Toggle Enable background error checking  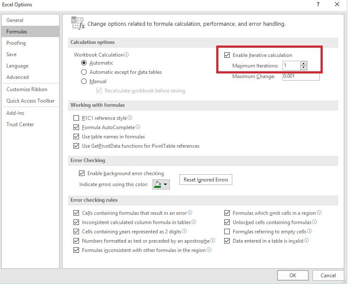(x=82, y=173)
